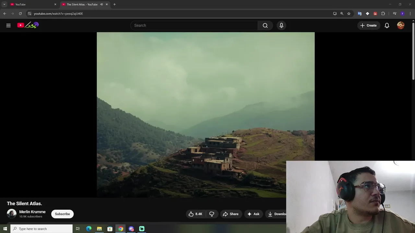Open the Create menu
Image resolution: width=415 pixels, height=233 pixels.
click(x=368, y=25)
